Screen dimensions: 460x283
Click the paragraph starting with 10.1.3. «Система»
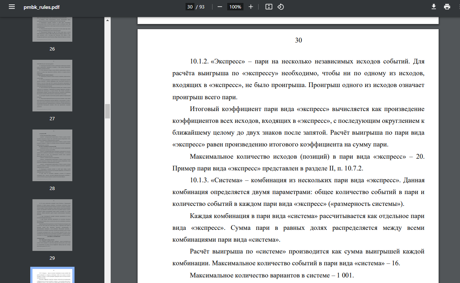(x=298, y=192)
